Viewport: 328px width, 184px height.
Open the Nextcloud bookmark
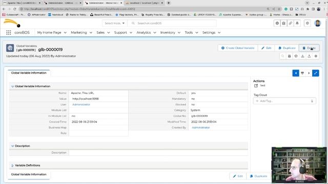tap(55, 15)
